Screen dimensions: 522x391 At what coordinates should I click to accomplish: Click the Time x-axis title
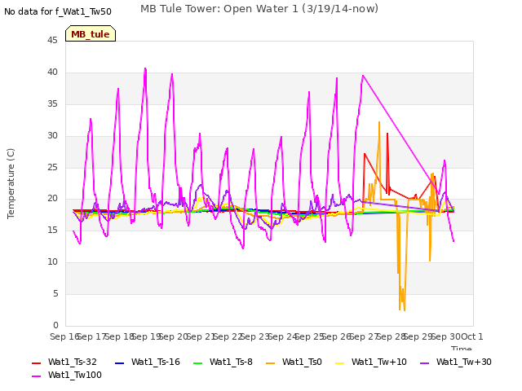(x=461, y=348)
